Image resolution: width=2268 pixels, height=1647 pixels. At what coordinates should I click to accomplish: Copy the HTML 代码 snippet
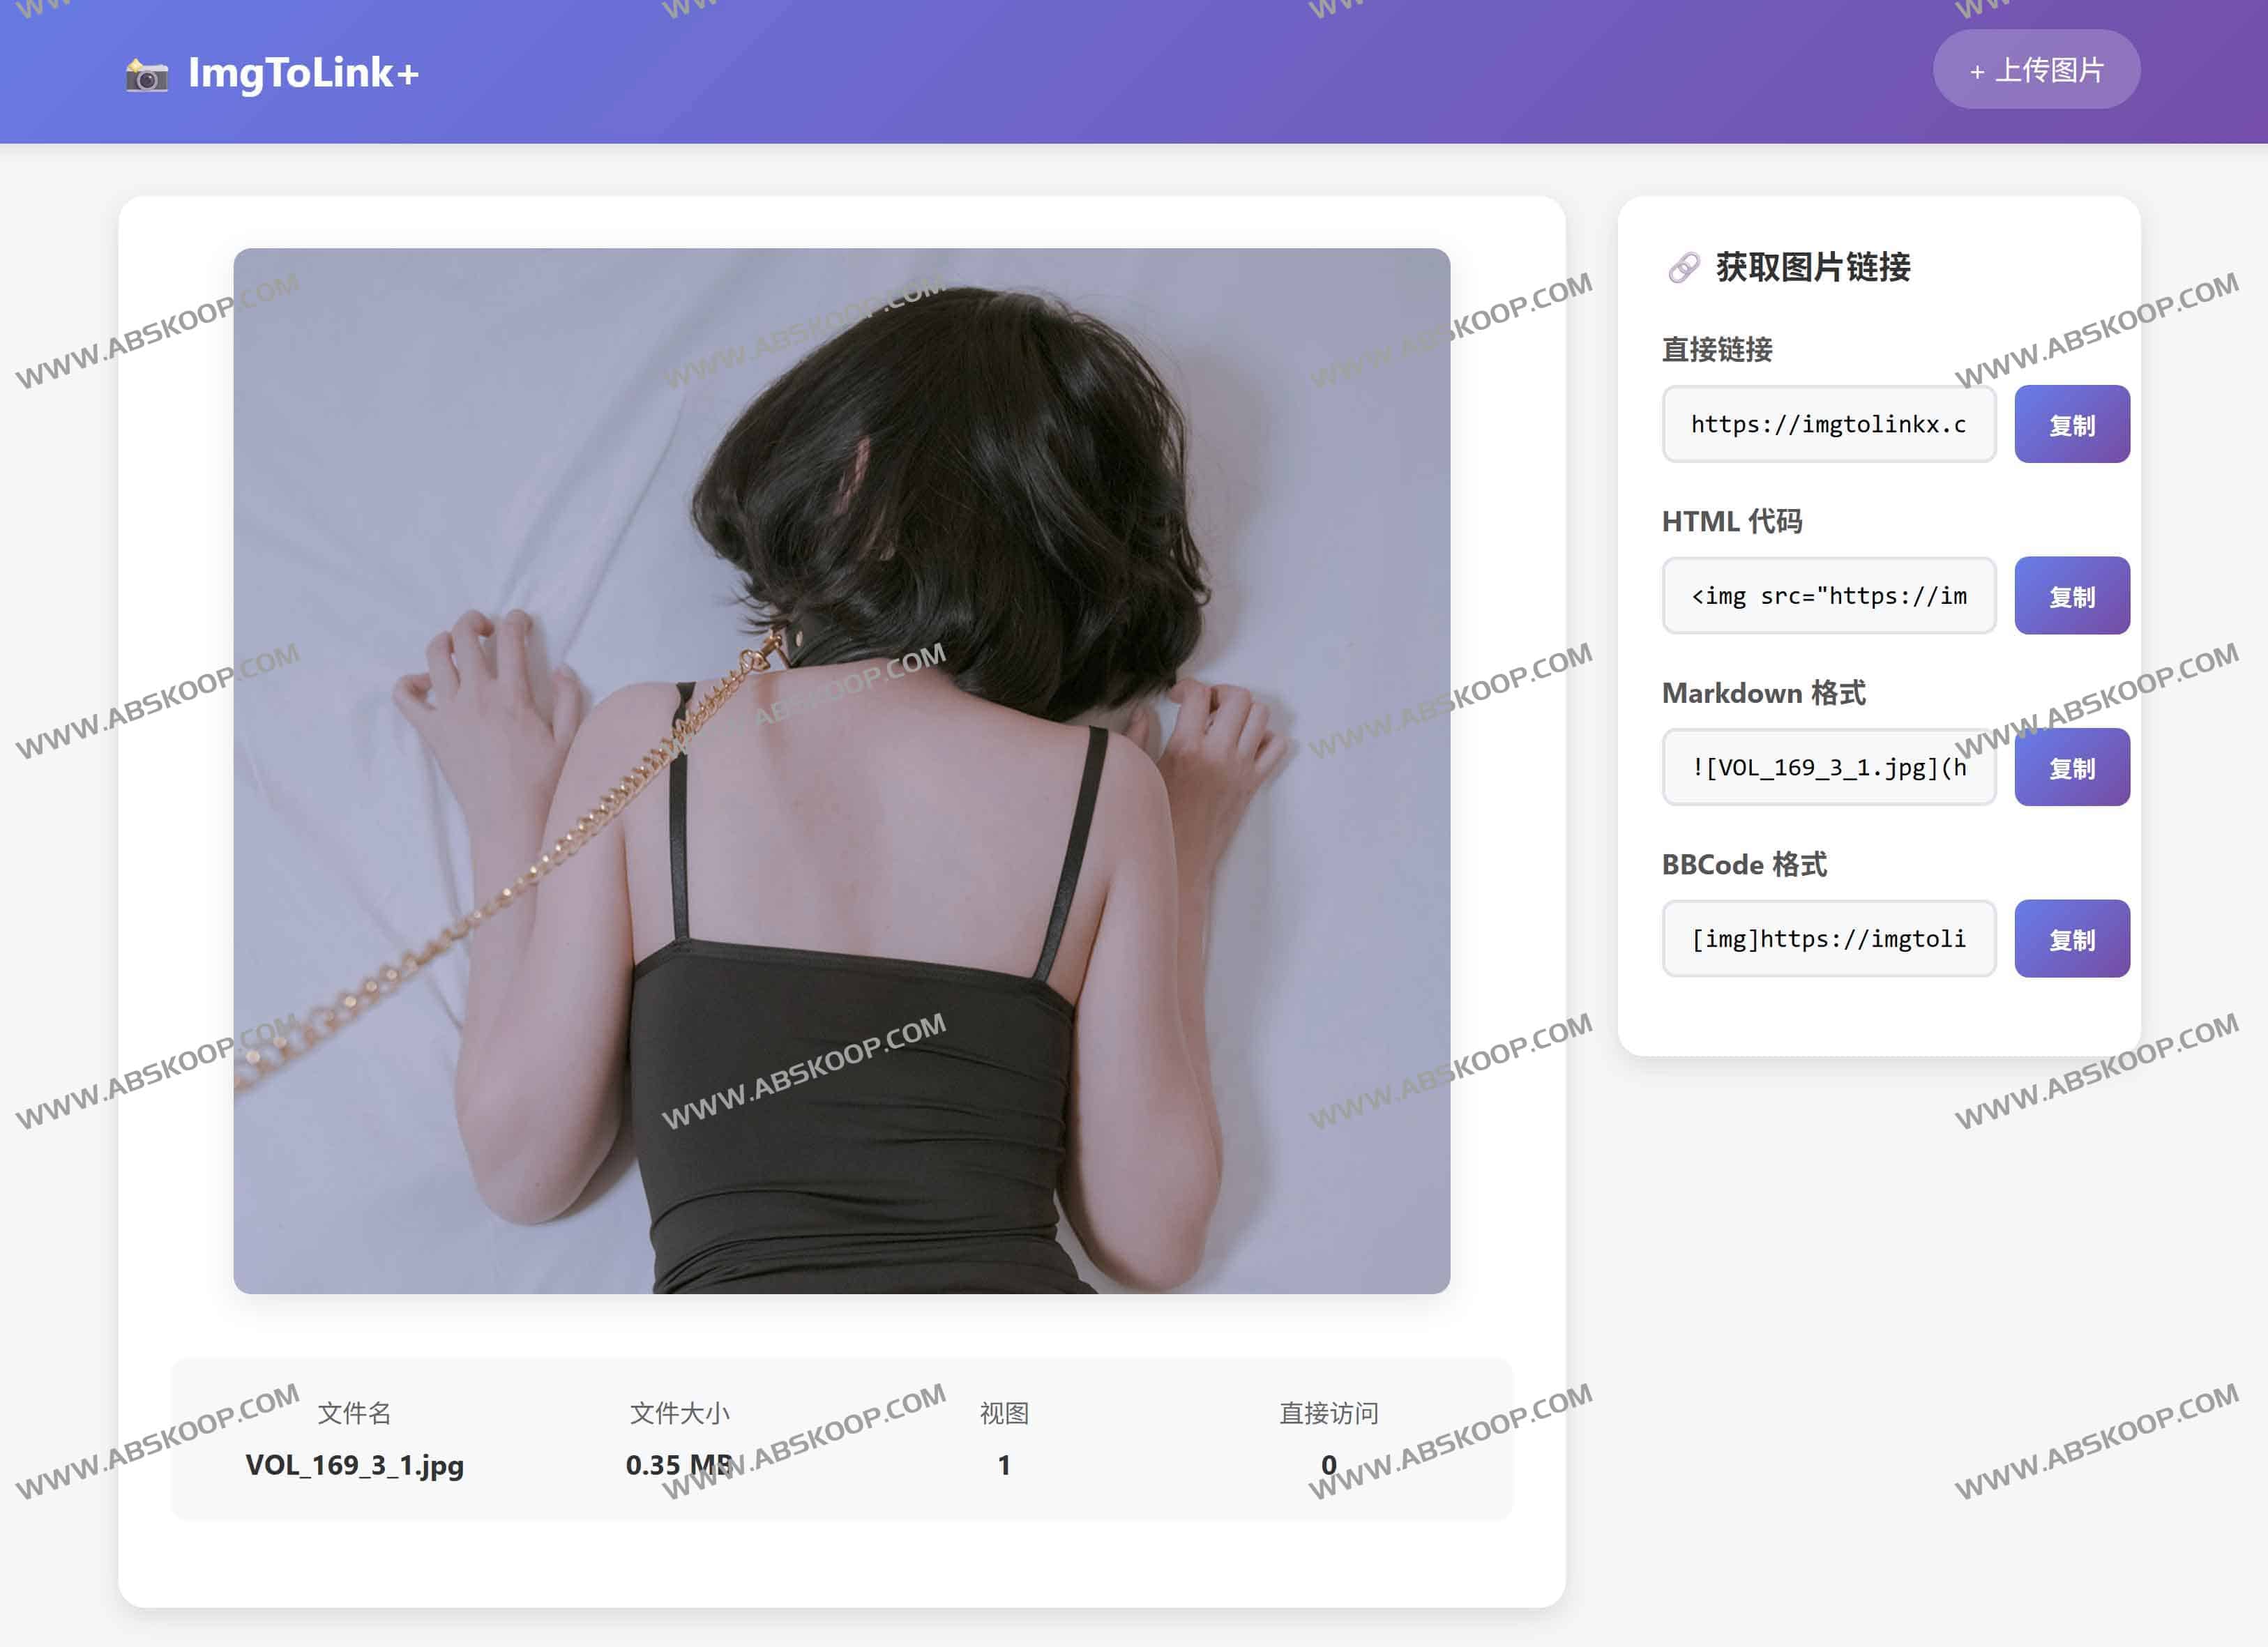point(2071,596)
